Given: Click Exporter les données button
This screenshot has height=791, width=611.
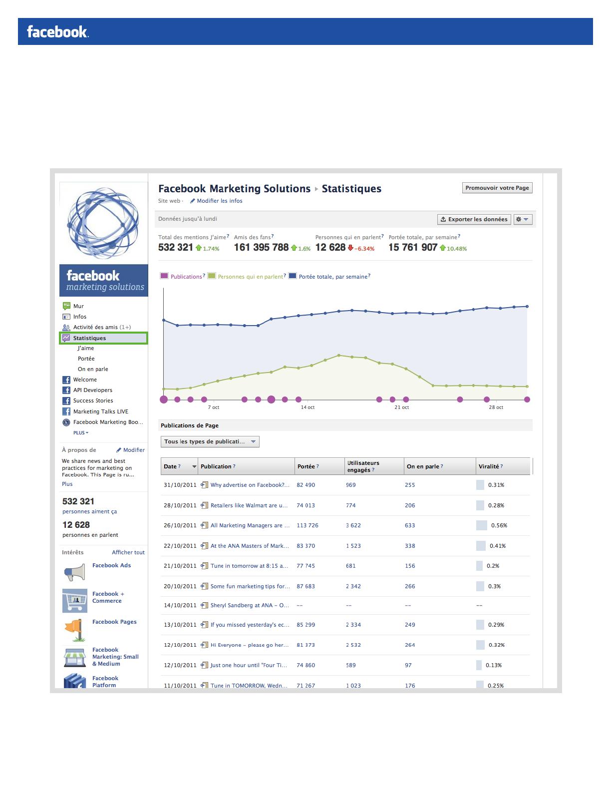Looking at the screenshot, I should [474, 219].
